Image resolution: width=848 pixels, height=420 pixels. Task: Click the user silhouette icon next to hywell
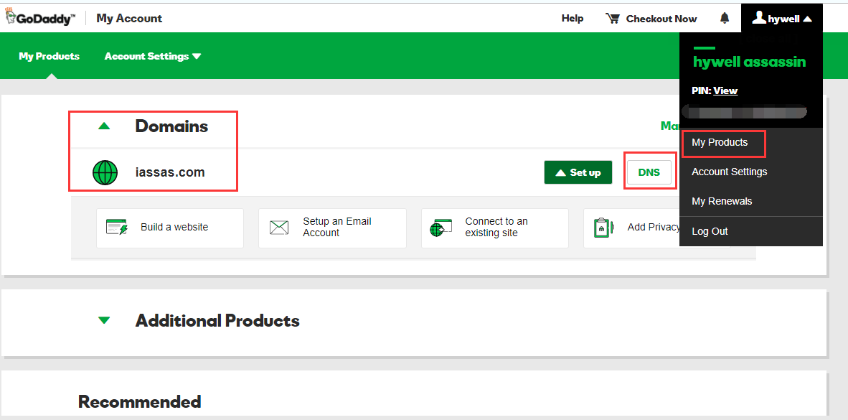pyautogui.click(x=758, y=17)
